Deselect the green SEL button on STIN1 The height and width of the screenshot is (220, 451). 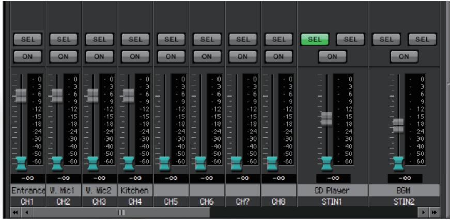(x=315, y=39)
